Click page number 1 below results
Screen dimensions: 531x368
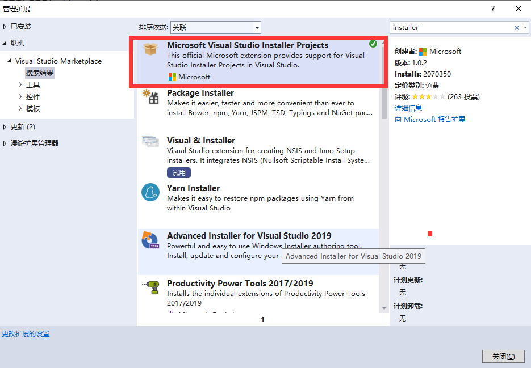point(262,319)
